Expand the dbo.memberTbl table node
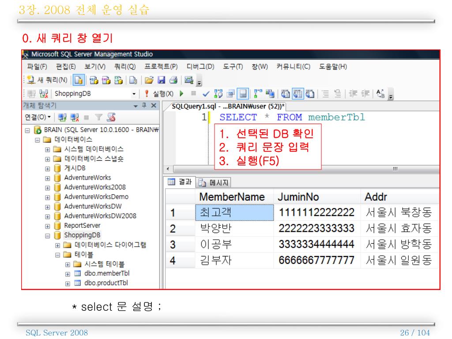This screenshot has height=339, width=452. (x=68, y=274)
